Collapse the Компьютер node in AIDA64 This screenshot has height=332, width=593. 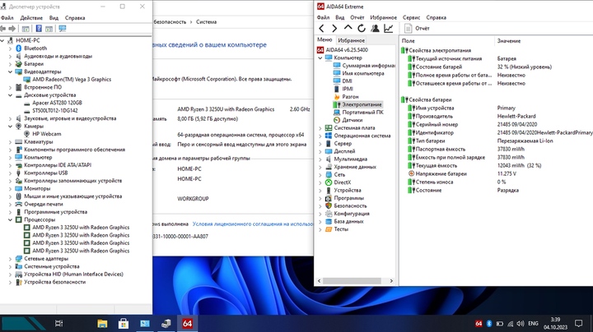[320, 58]
